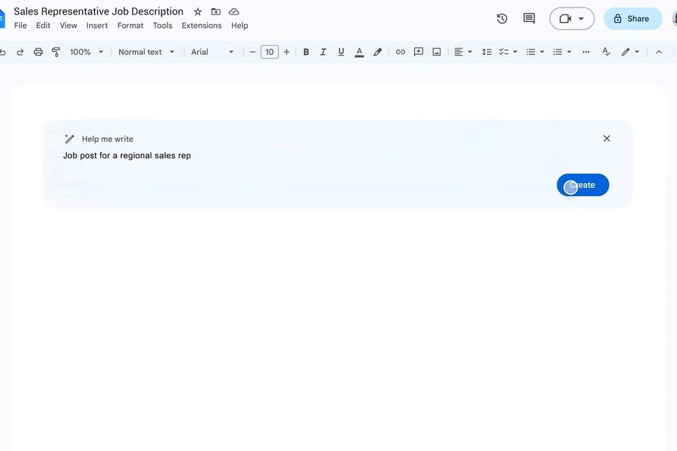Viewport: 677px width, 451px height.
Task: Click the Create button
Action: tap(583, 185)
